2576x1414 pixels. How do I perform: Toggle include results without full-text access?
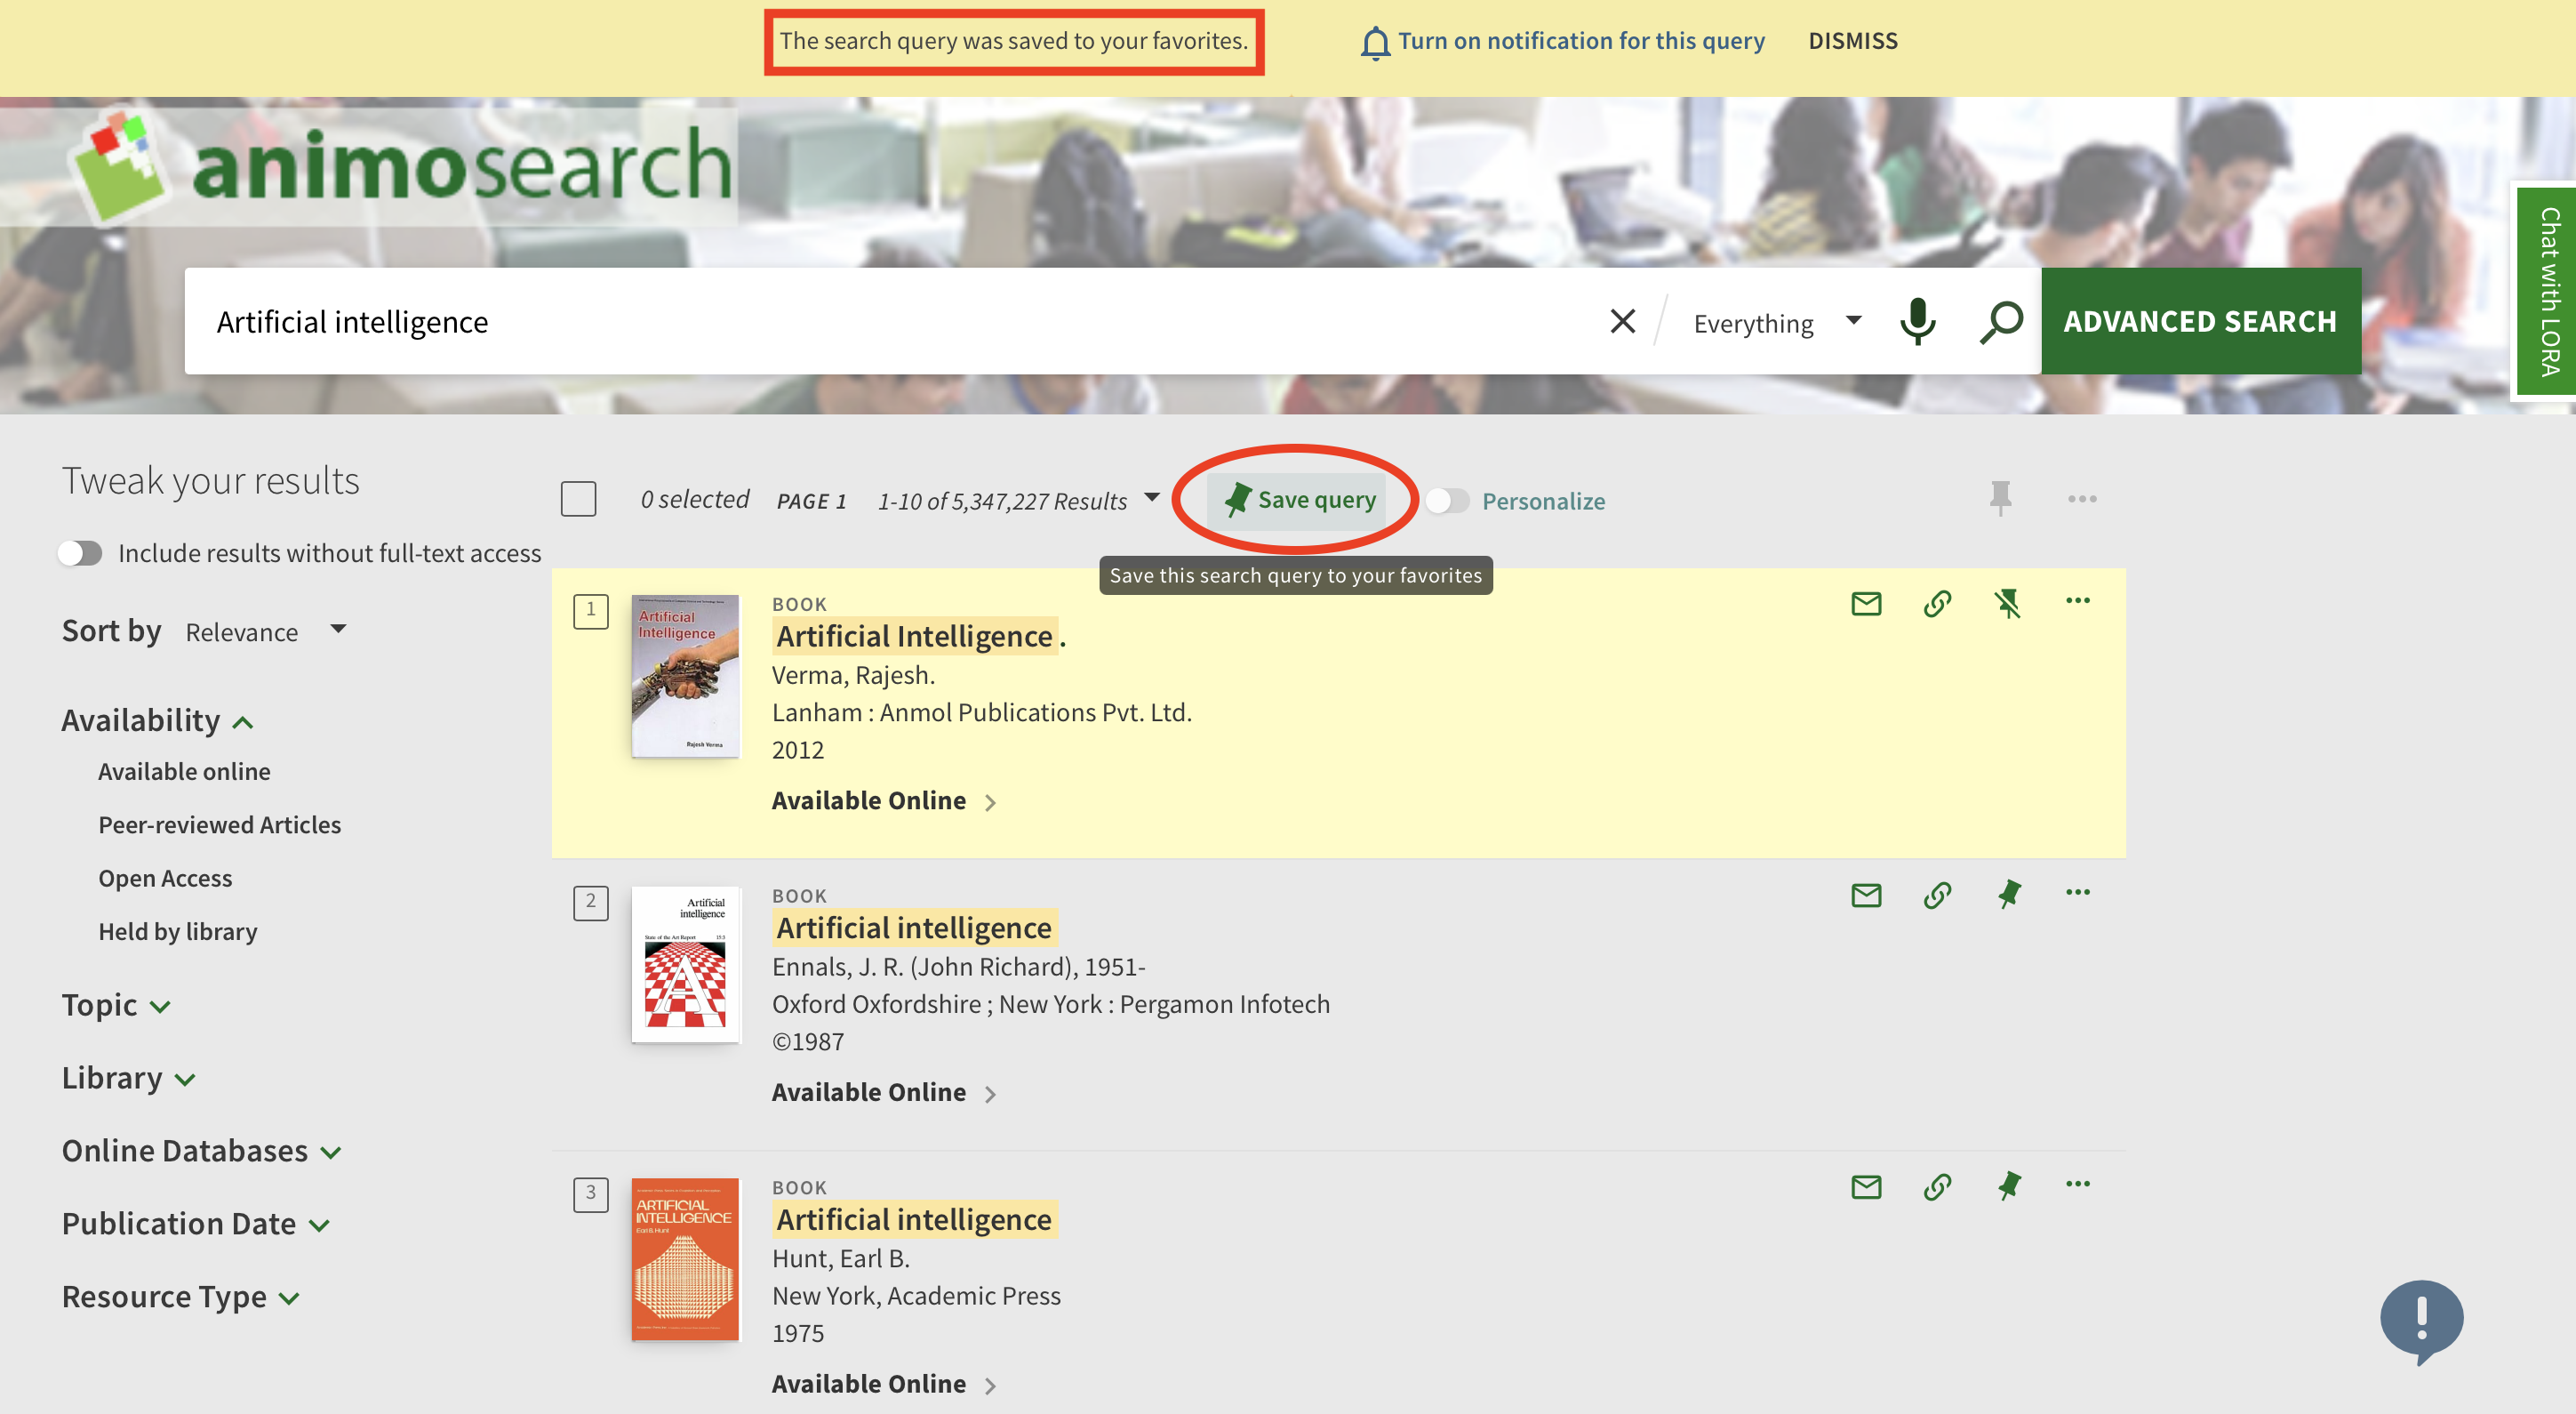tap(80, 553)
